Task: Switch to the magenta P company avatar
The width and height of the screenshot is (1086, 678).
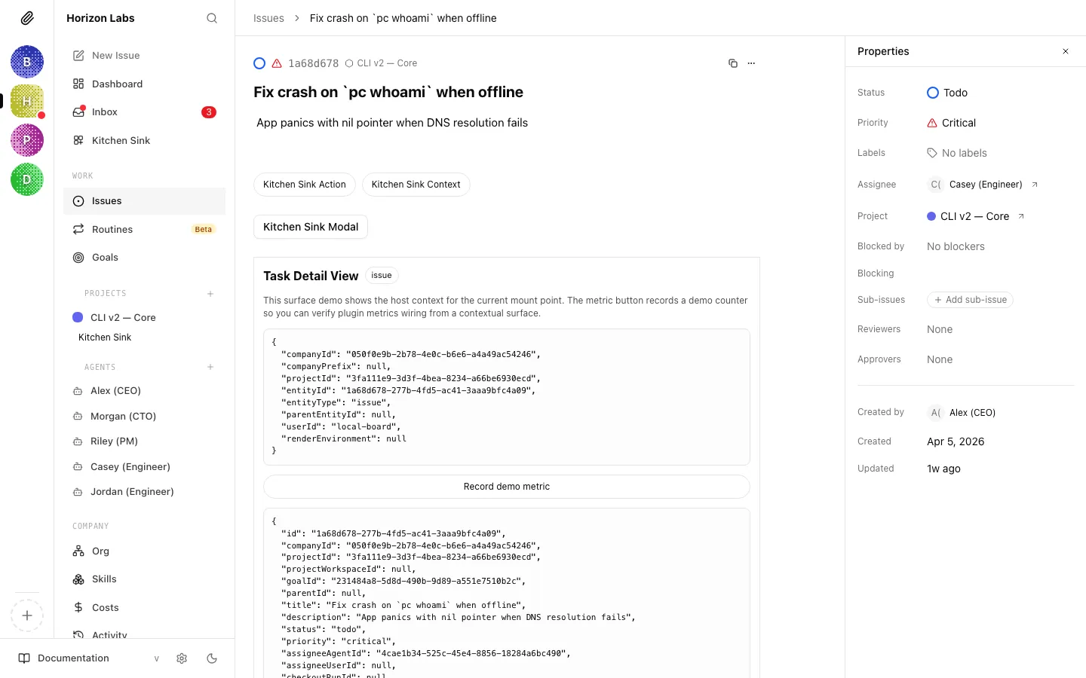Action: [27, 140]
